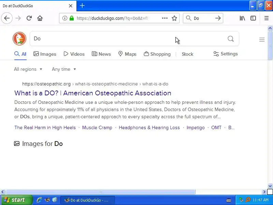Click the Forward navigation arrow

(x=18, y=18)
